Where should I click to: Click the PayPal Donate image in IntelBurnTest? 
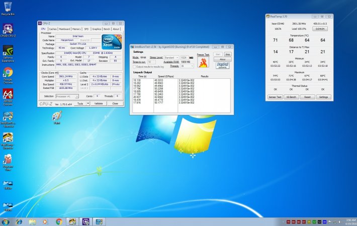point(222,66)
